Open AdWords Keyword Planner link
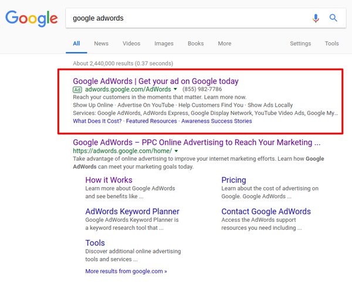Viewport: 352px width, 288px height. pyautogui.click(x=133, y=212)
